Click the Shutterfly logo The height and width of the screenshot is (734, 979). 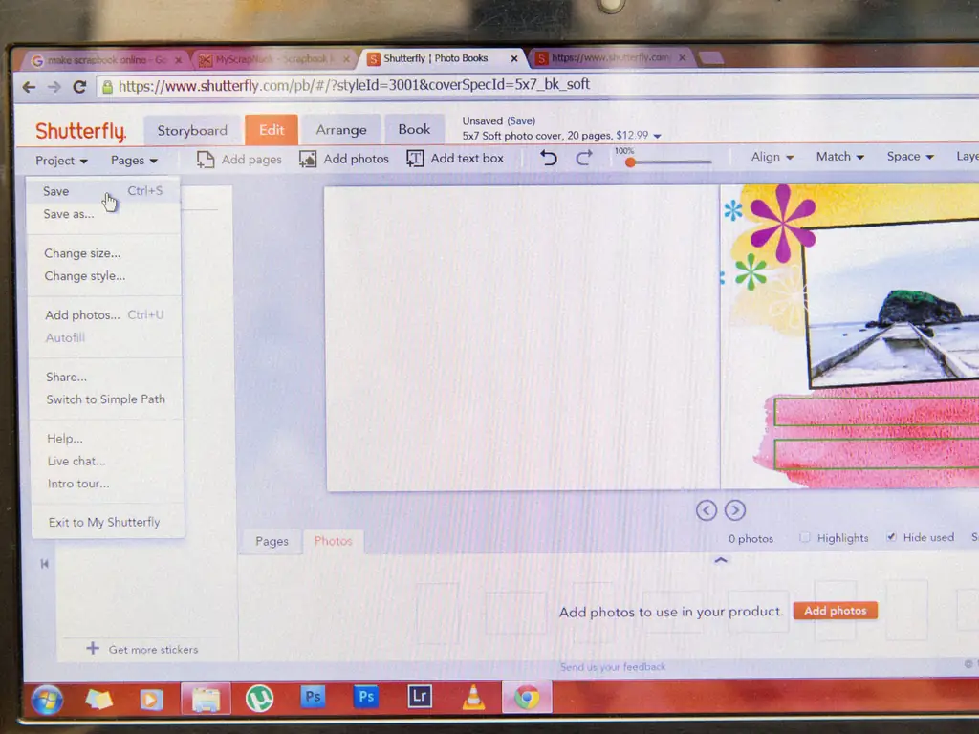(x=80, y=131)
